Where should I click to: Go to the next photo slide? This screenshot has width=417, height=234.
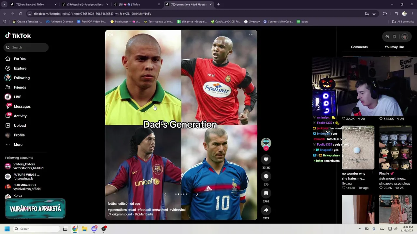(x=197, y=194)
